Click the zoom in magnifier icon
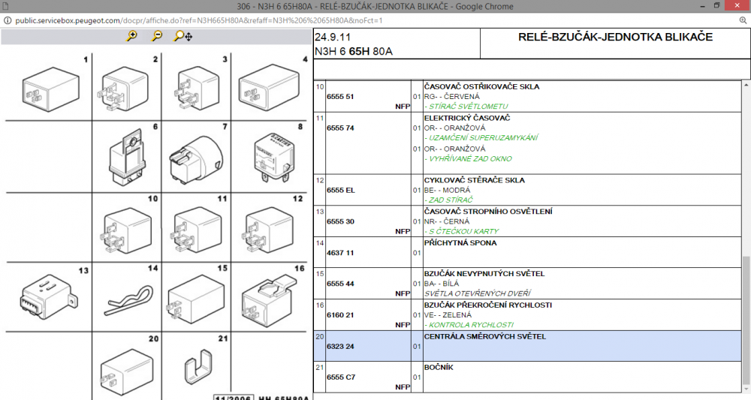751x400 pixels. [131, 36]
